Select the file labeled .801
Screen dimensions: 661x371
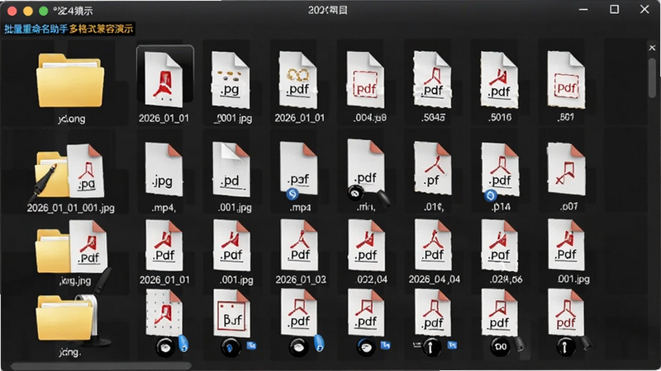point(566,80)
